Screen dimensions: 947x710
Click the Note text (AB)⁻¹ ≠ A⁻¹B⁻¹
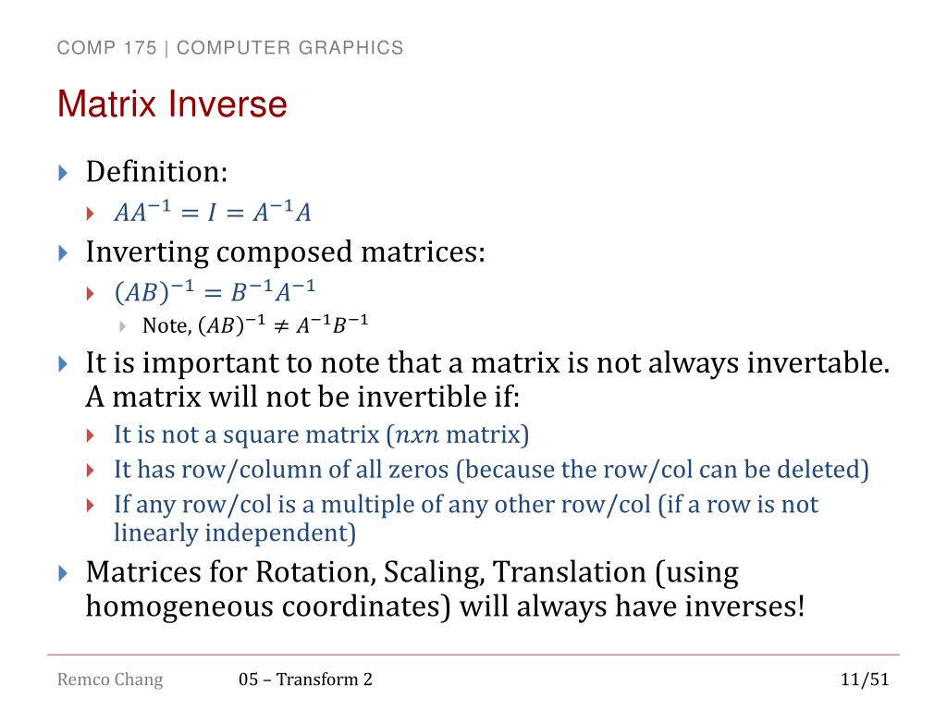255,325
